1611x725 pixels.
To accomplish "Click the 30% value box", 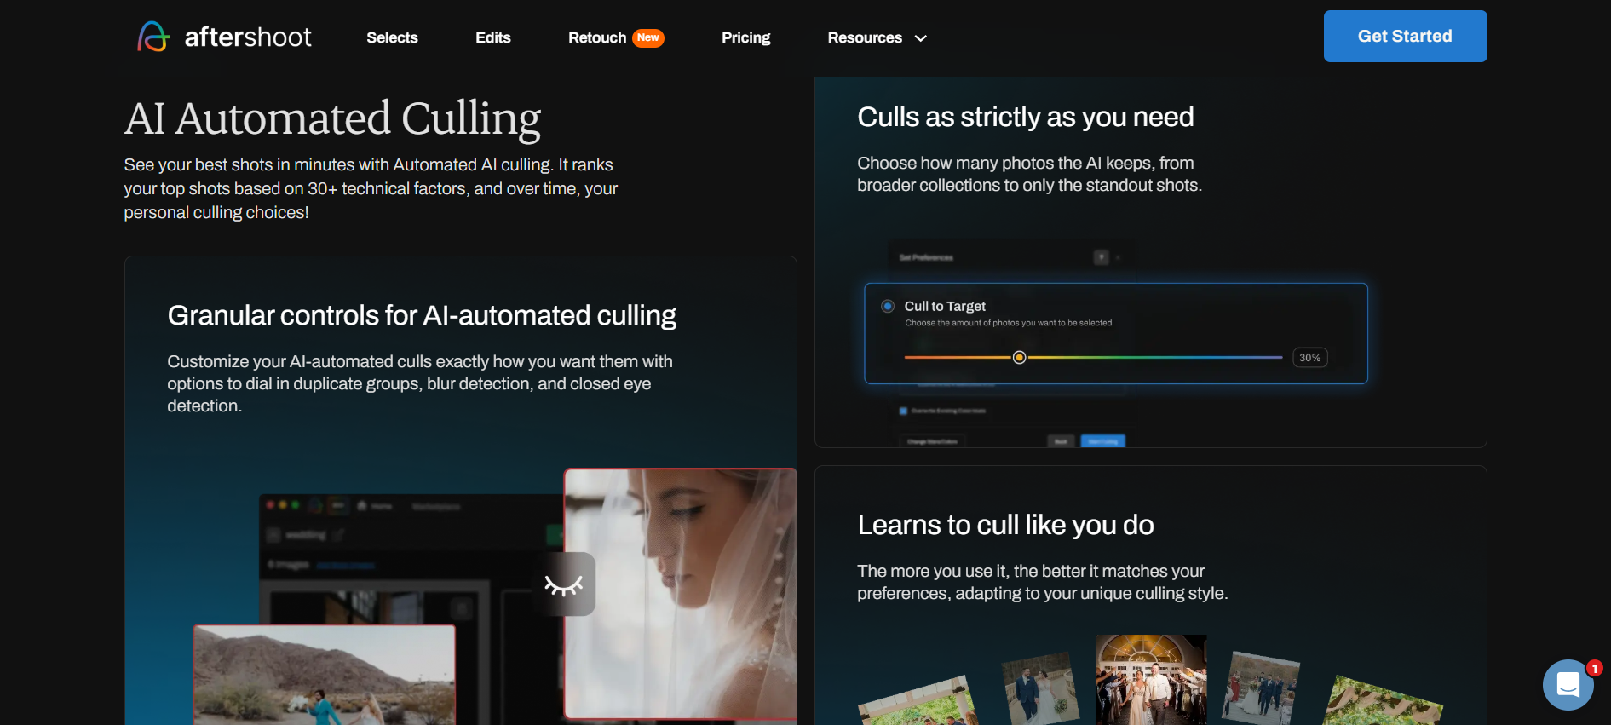I will pos(1309,358).
